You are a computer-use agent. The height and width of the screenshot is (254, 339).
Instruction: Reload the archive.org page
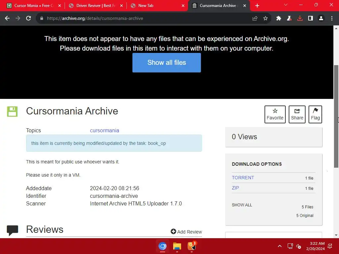coord(28,19)
